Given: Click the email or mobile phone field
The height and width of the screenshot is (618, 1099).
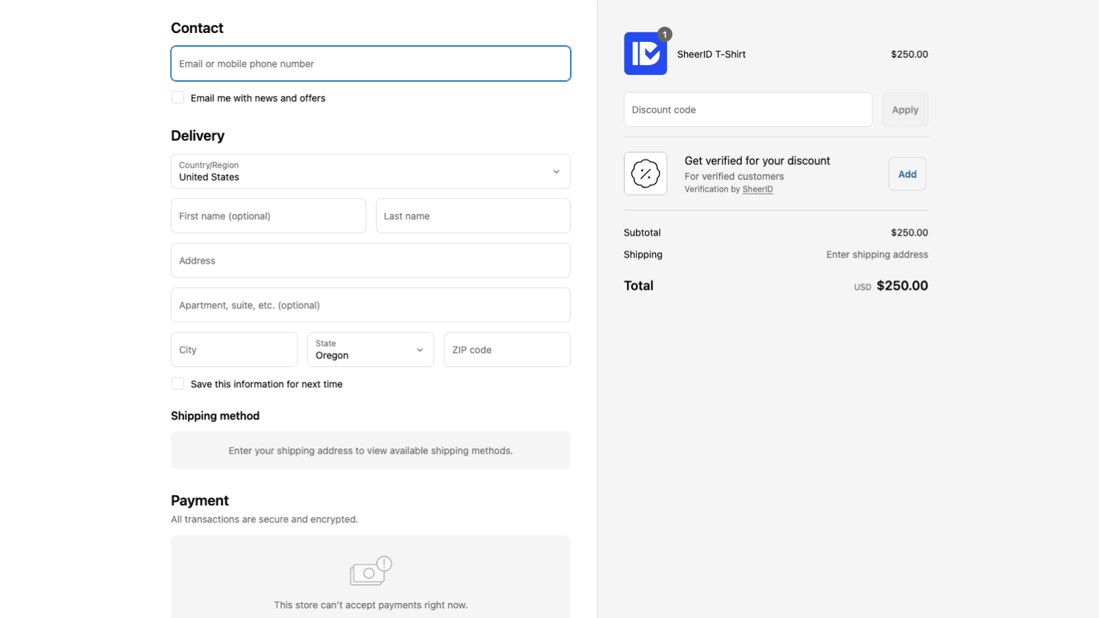Looking at the screenshot, I should tap(370, 63).
